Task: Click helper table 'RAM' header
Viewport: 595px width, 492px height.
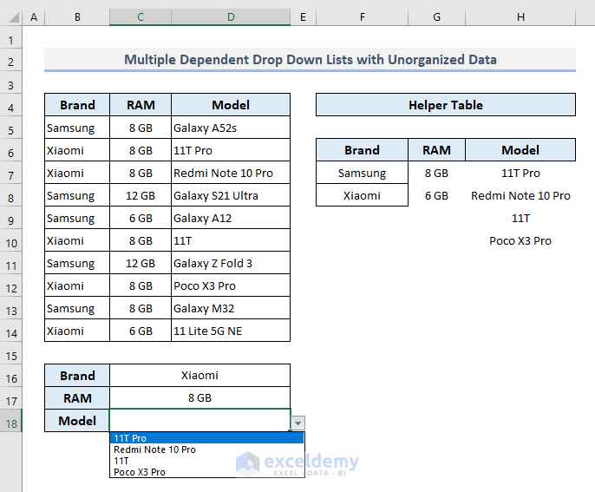Action: click(436, 150)
